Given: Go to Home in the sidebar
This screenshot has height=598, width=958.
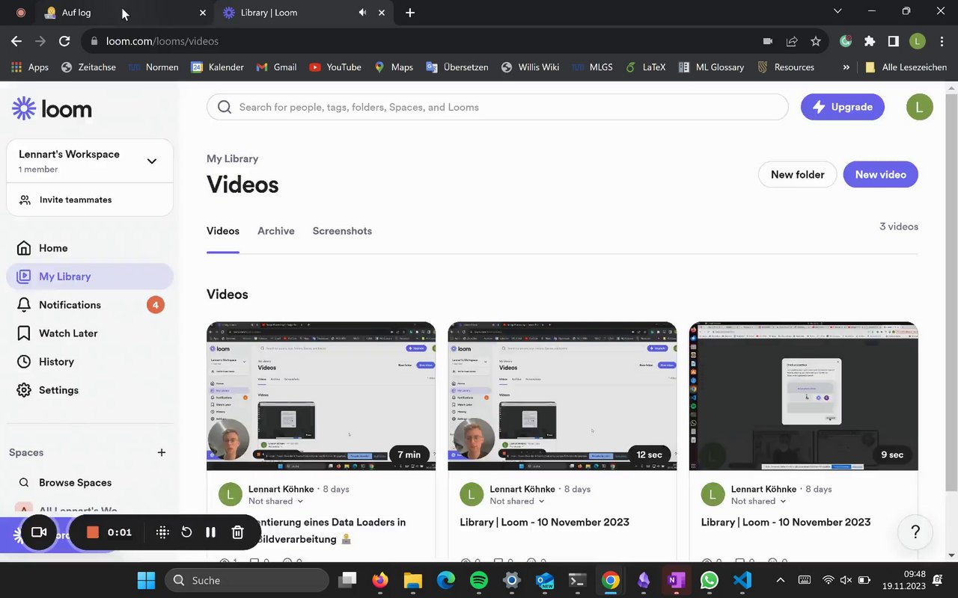Looking at the screenshot, I should pos(90,248).
